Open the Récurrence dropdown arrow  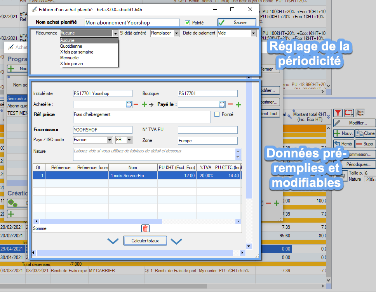click(x=115, y=33)
